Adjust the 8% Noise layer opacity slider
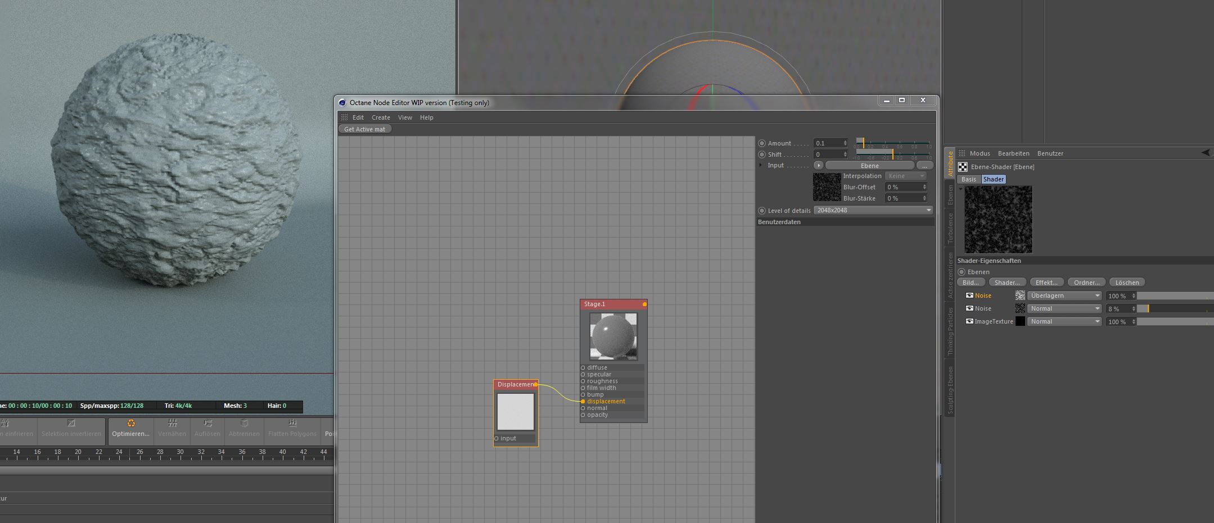This screenshot has height=523, width=1214. (x=1175, y=308)
